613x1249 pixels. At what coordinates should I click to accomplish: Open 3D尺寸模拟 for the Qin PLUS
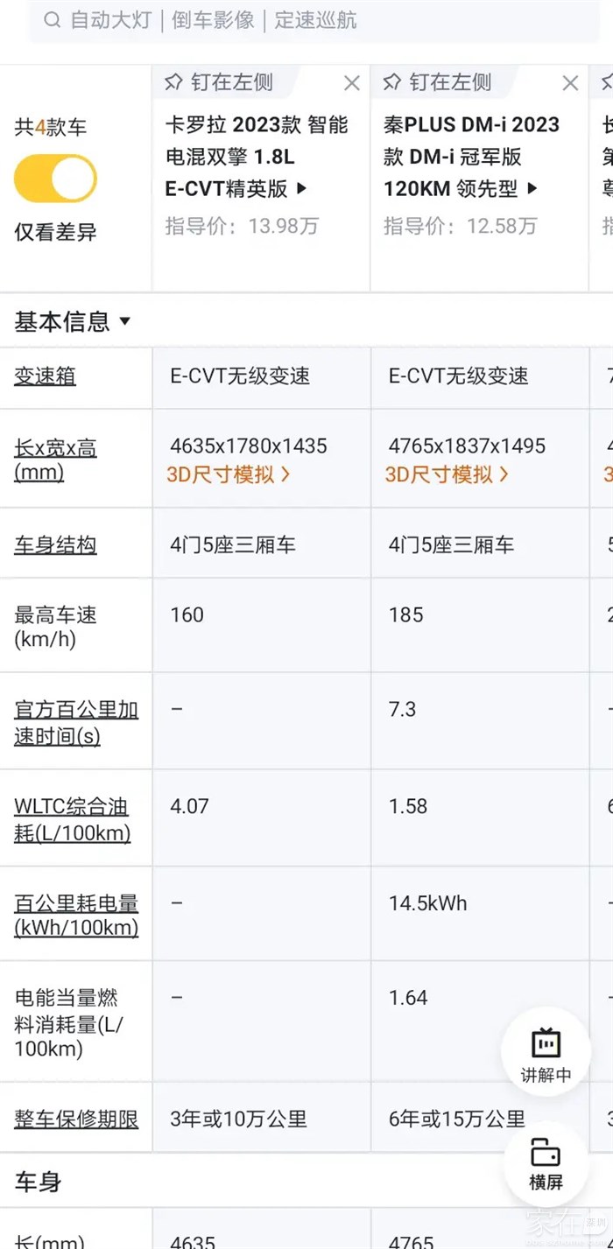pos(447,474)
